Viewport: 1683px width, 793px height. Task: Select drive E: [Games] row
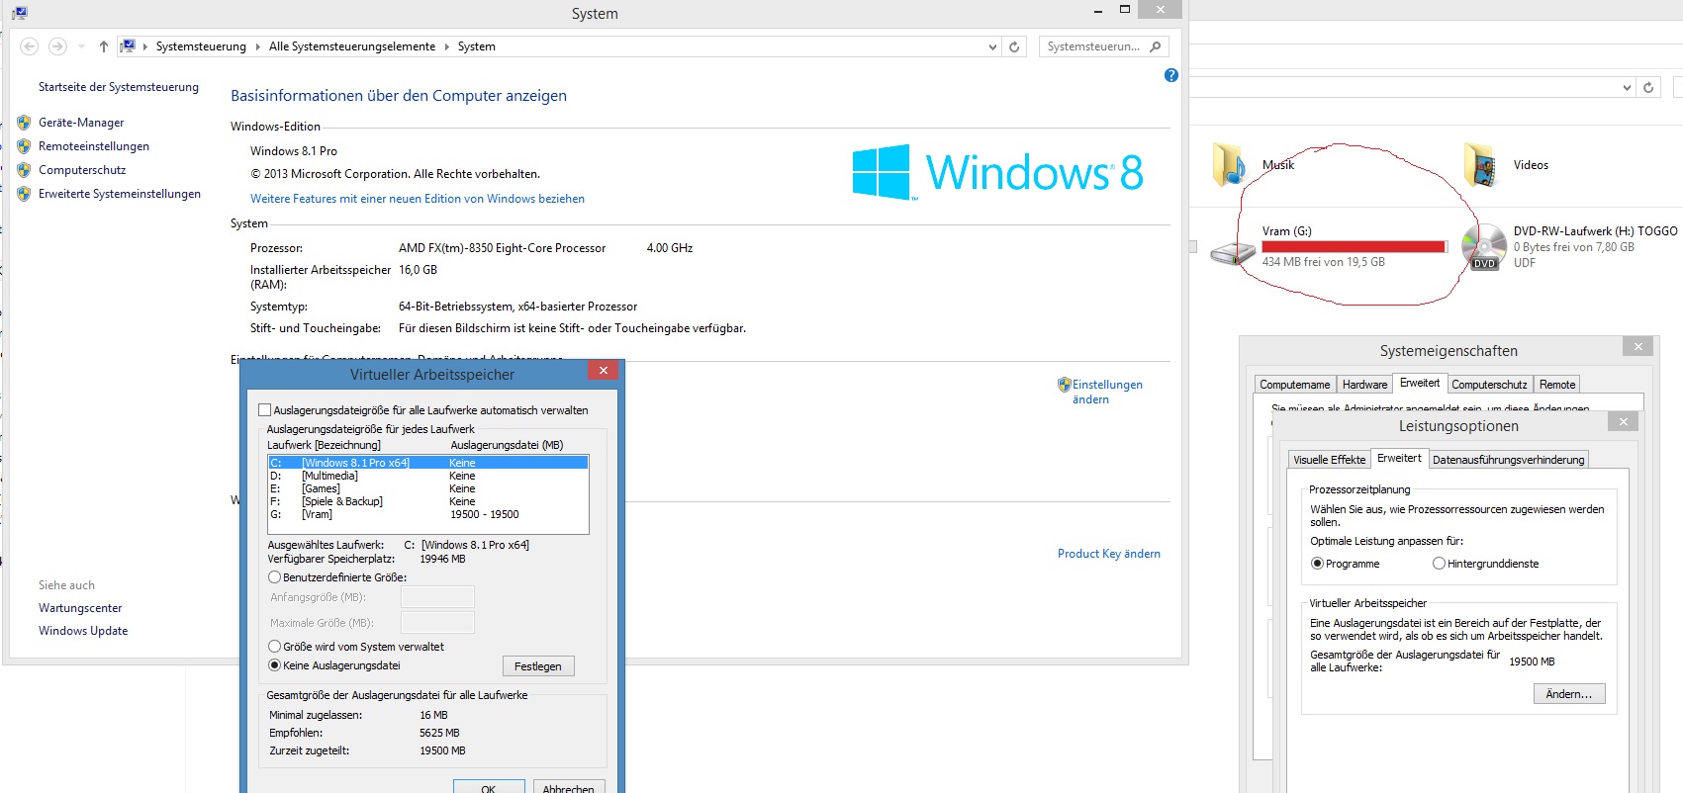point(428,488)
